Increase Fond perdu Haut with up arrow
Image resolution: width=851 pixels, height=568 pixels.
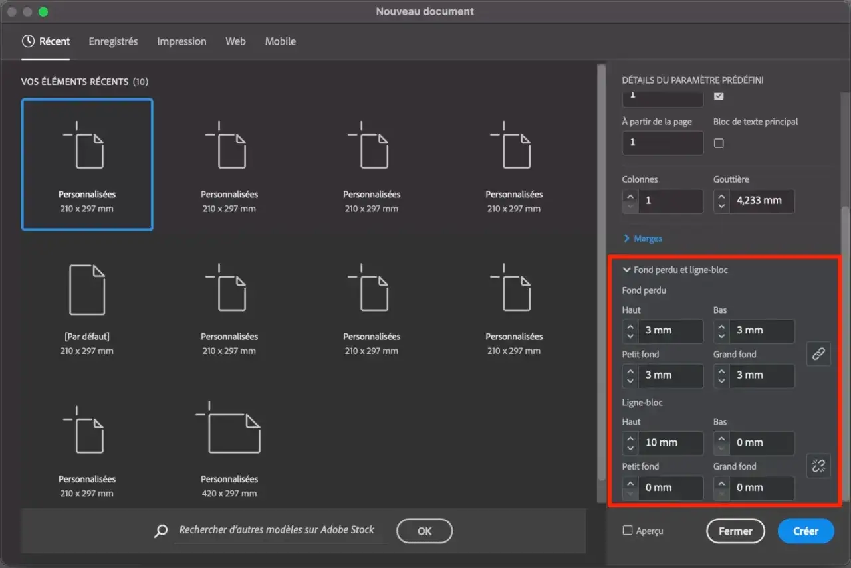(630, 326)
